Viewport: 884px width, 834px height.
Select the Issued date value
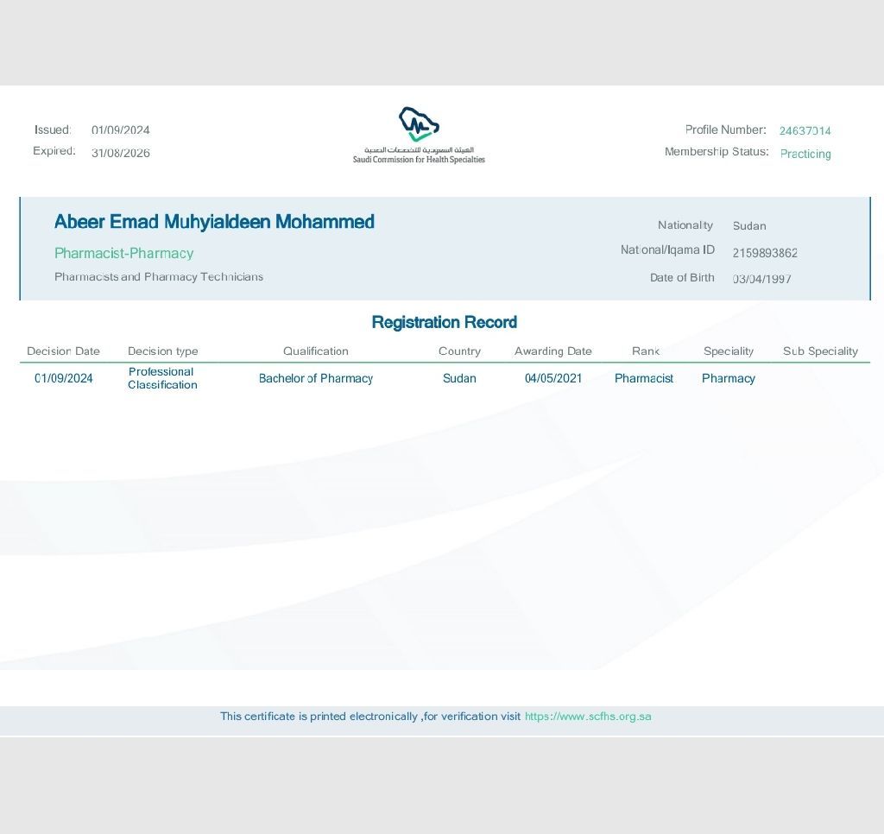tap(121, 130)
